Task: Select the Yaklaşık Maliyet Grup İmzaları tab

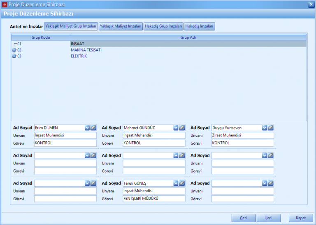Action: 71,26
